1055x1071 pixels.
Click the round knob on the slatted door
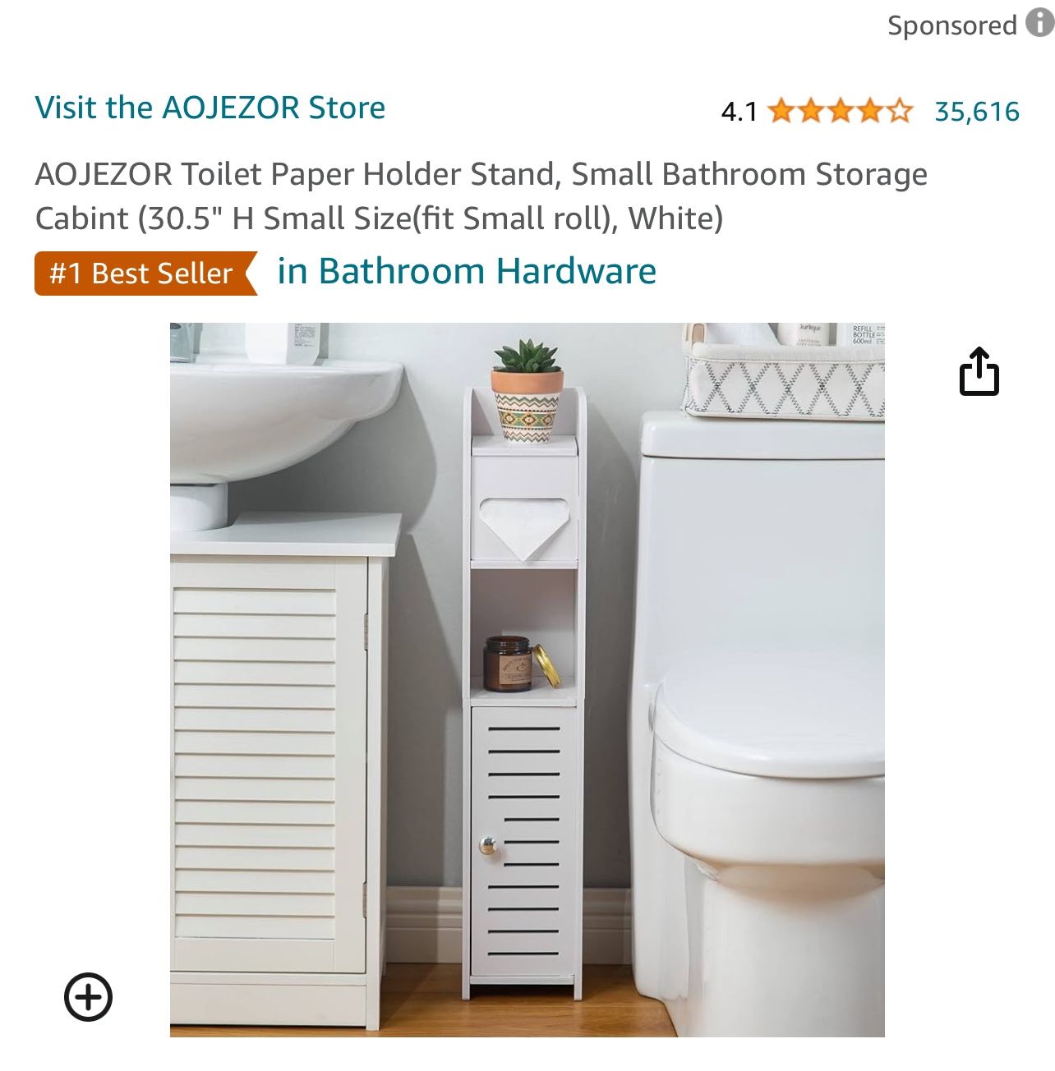tap(488, 846)
